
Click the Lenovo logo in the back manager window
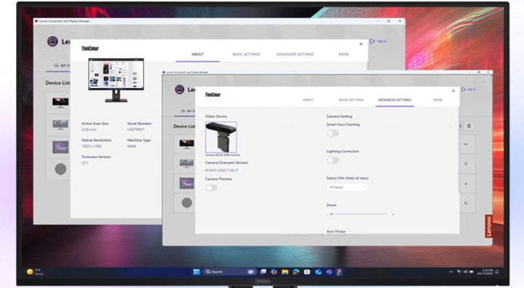click(x=52, y=41)
